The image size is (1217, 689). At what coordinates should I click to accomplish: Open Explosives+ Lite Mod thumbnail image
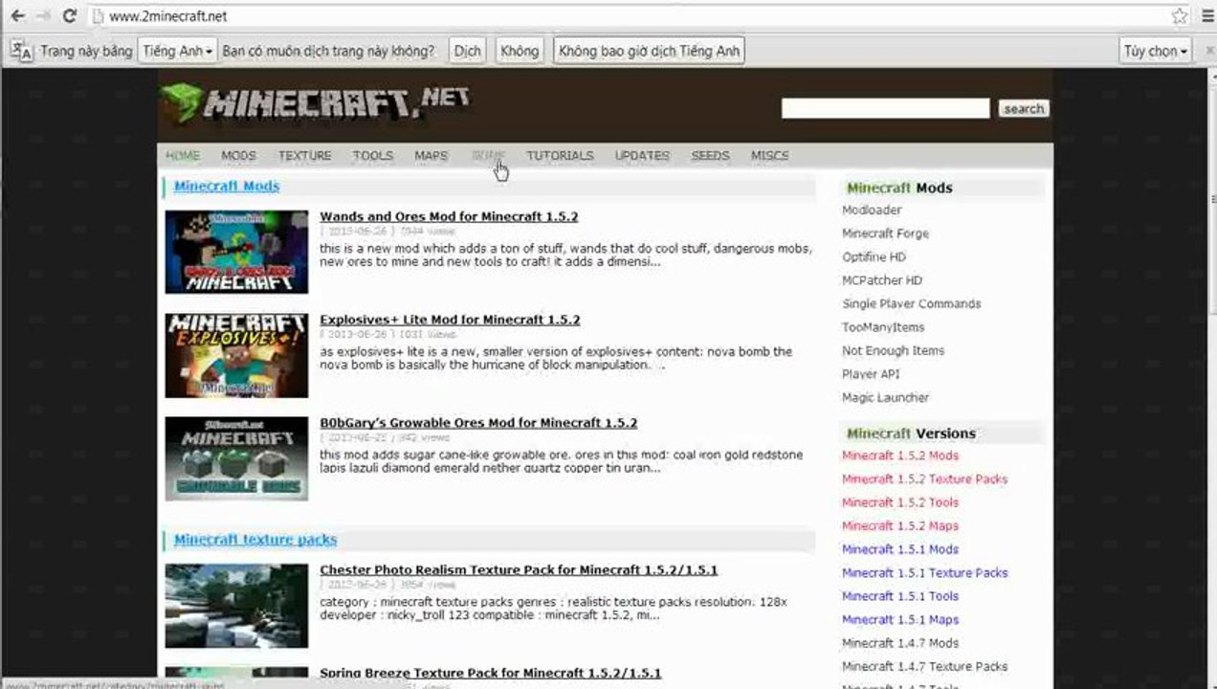pyautogui.click(x=236, y=355)
